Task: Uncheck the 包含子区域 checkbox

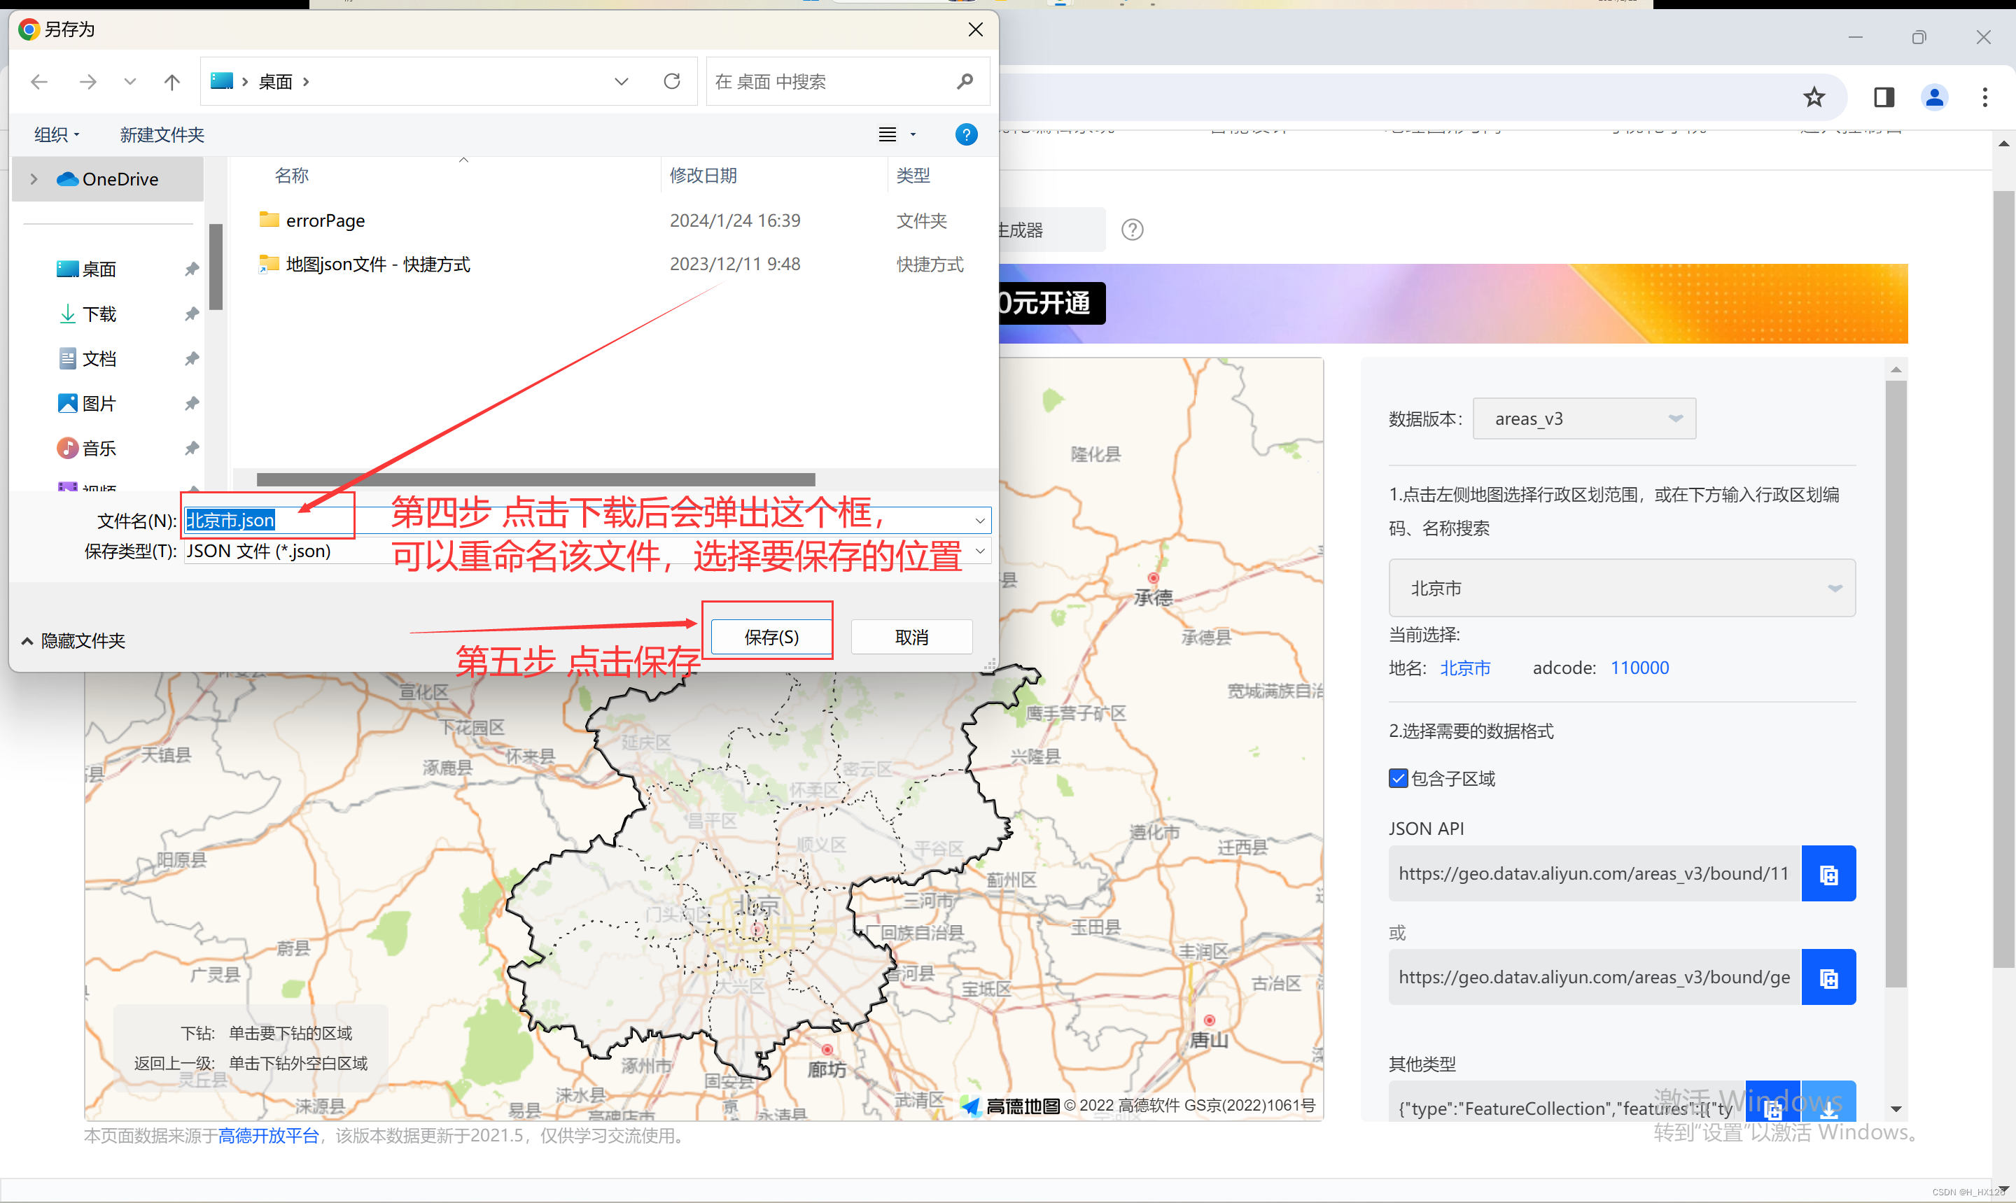Action: (1397, 778)
